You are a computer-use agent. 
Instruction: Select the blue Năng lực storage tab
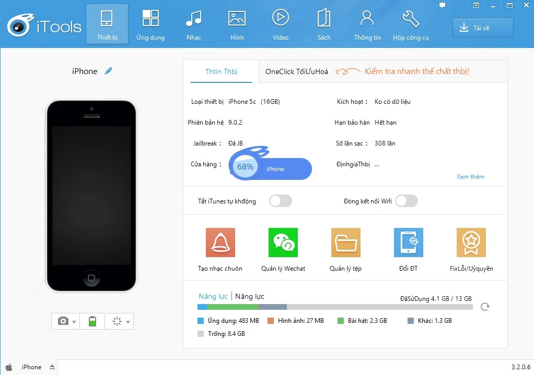click(213, 296)
